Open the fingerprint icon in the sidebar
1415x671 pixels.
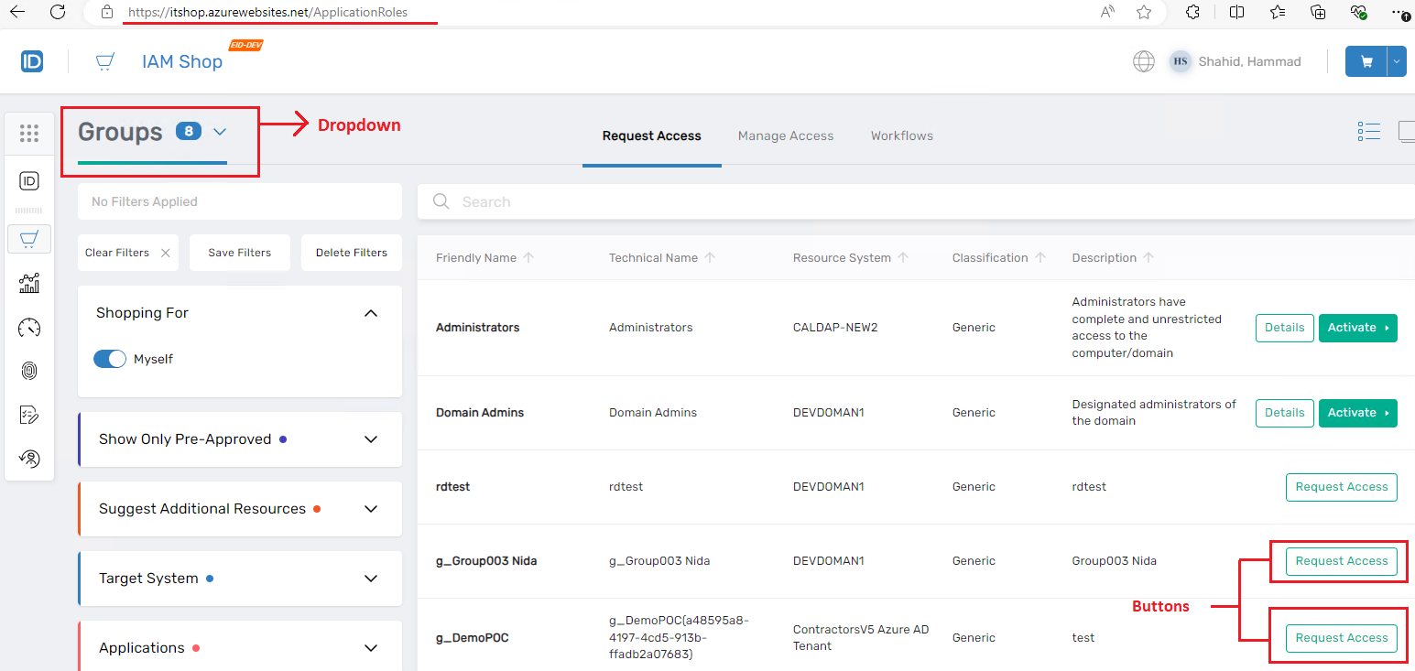29,371
